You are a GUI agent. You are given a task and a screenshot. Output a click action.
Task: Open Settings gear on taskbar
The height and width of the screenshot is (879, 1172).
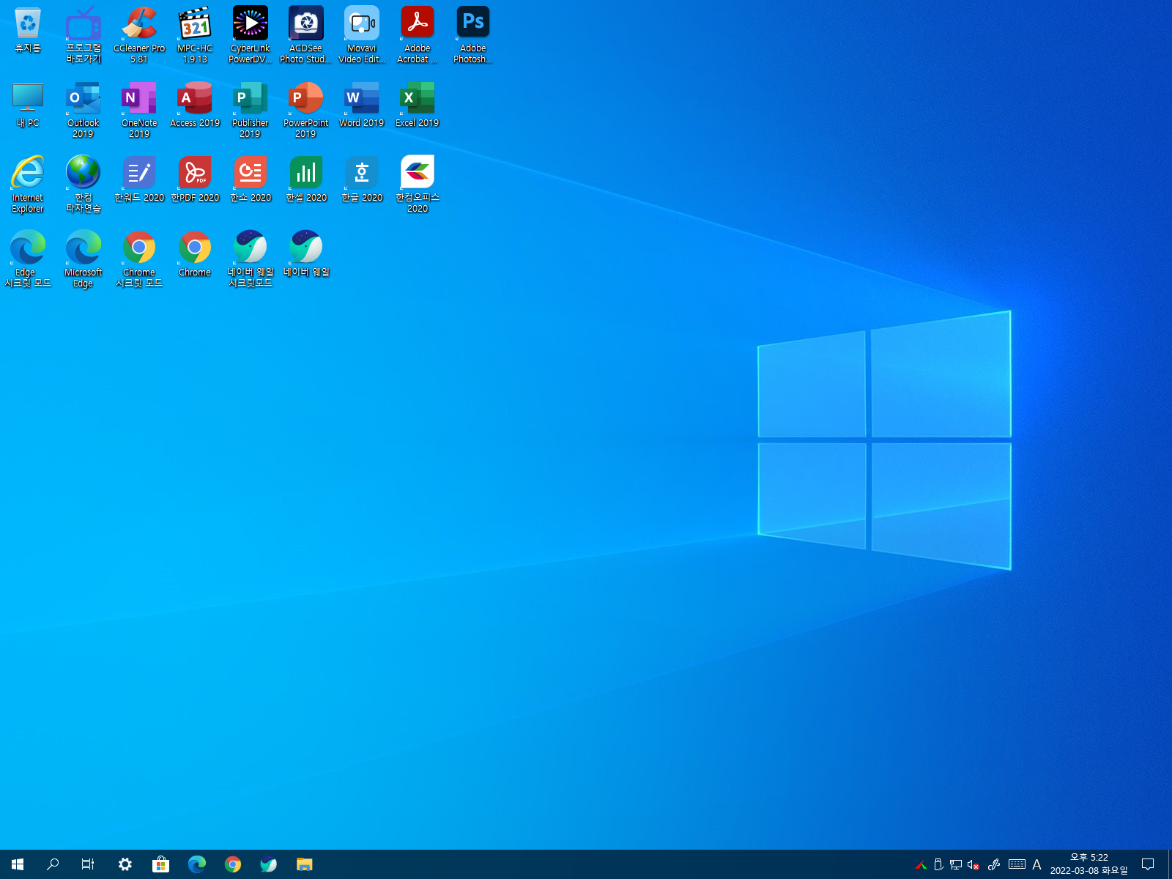125,864
